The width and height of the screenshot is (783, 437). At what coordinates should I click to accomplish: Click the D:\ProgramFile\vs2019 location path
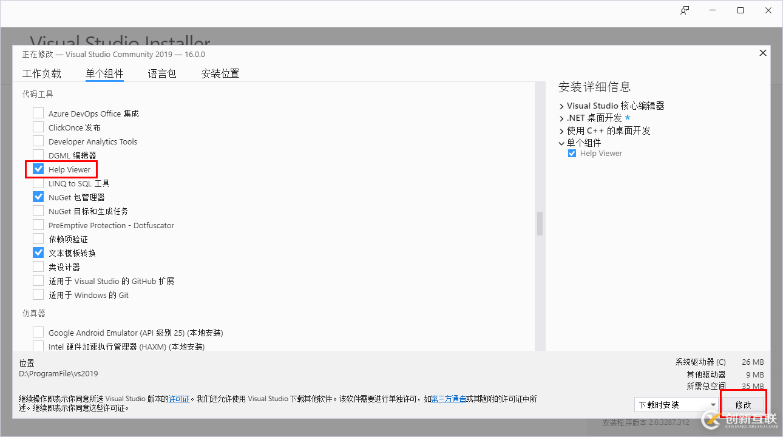coord(58,374)
